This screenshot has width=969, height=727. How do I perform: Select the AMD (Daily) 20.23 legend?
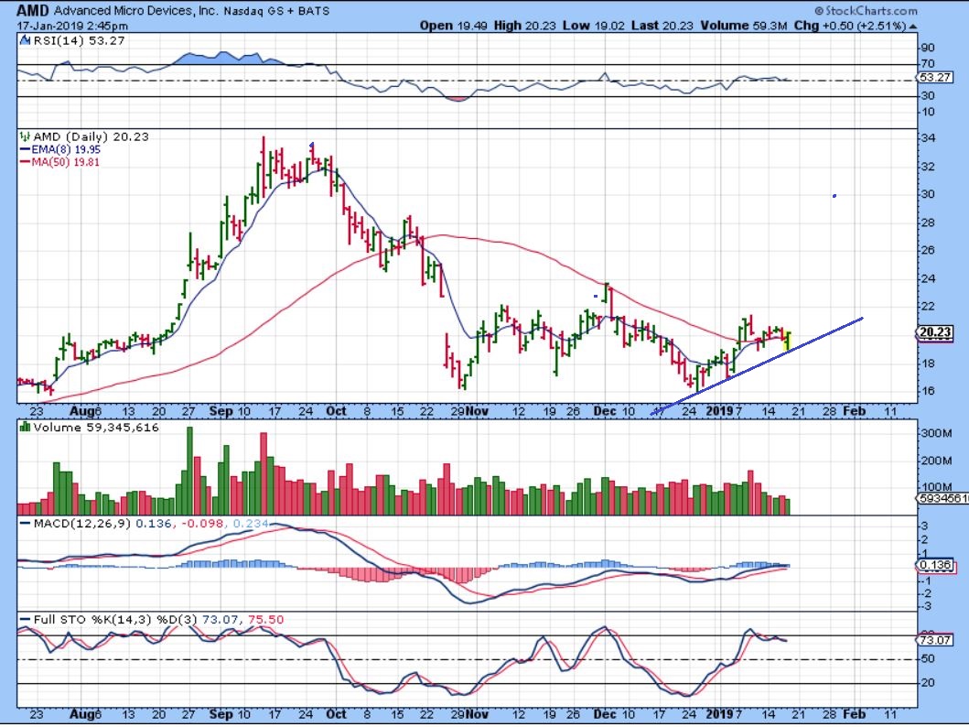coord(91,136)
